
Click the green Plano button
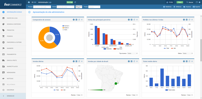tap(180, 2)
